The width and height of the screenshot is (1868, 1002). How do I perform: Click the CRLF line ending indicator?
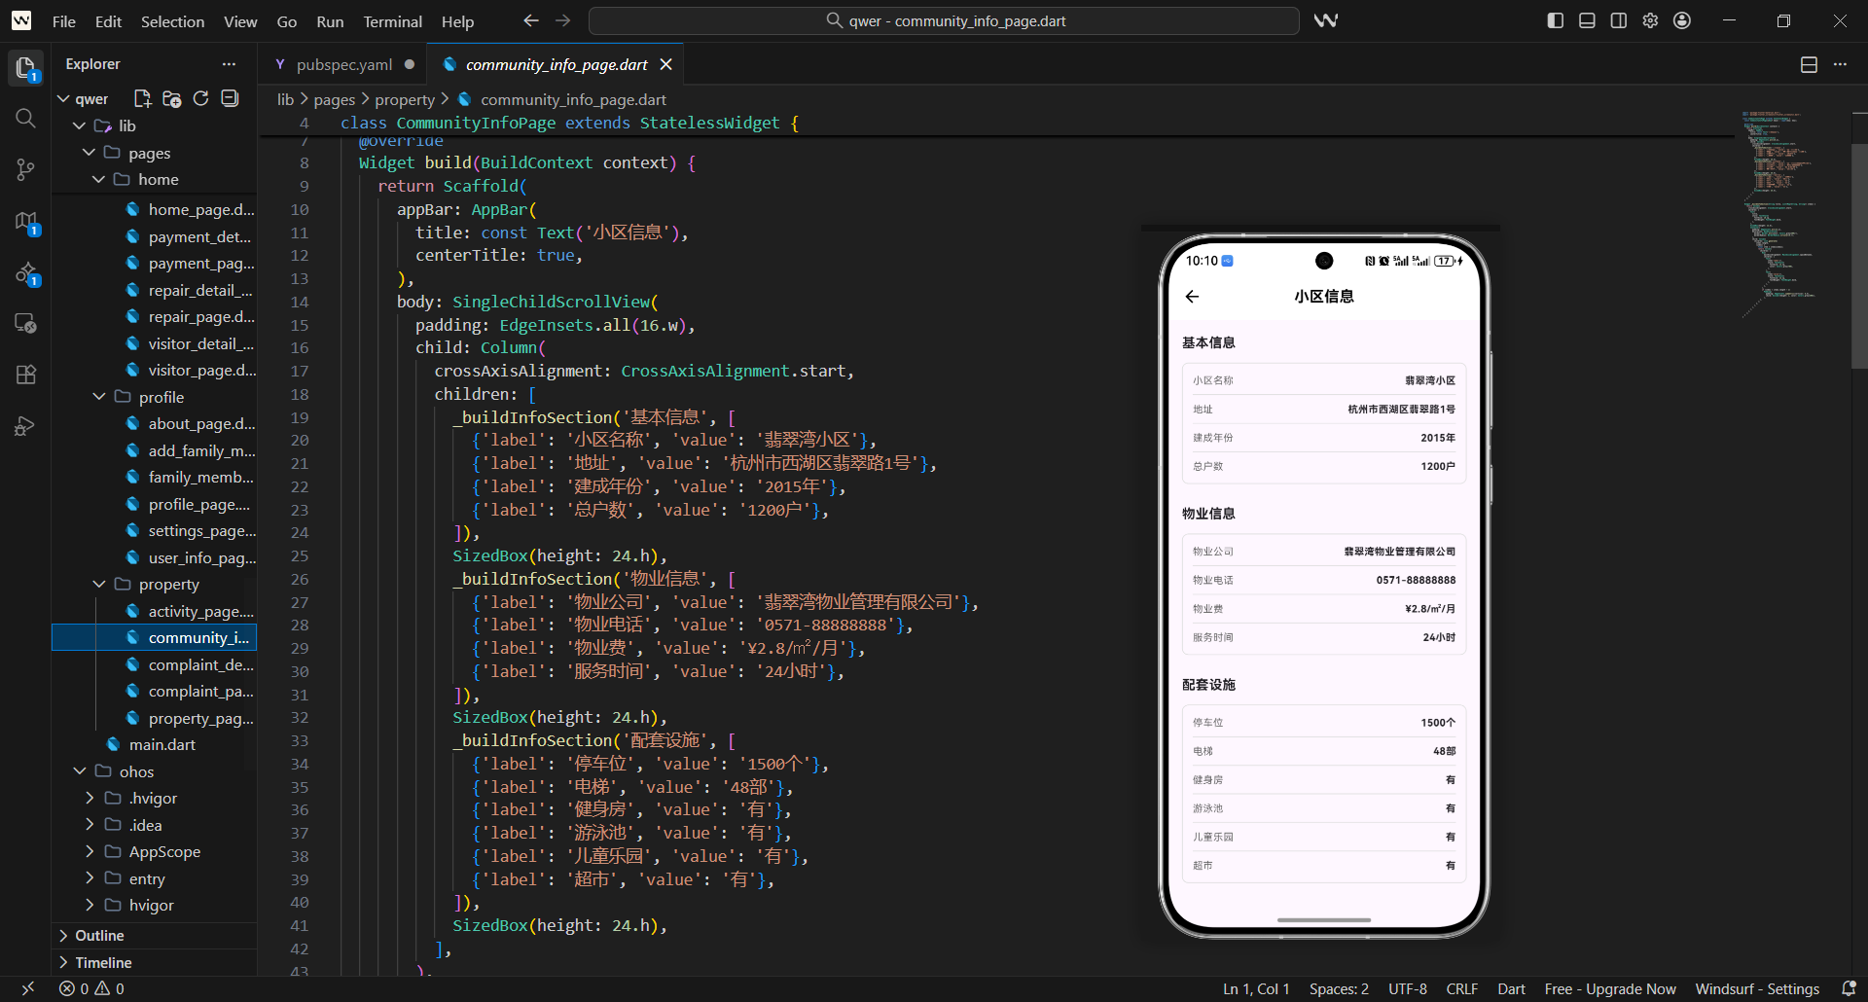point(1461,988)
